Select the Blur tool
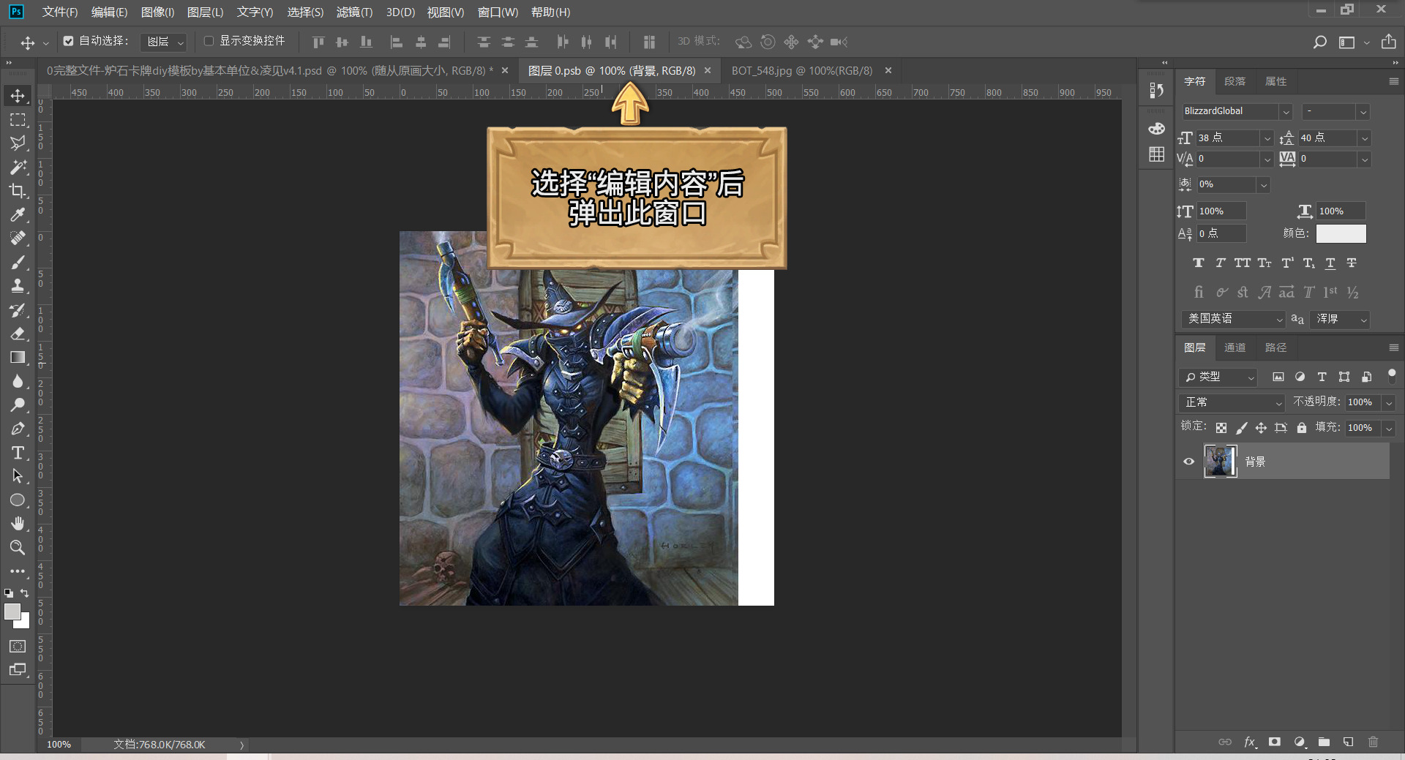Image resolution: width=1405 pixels, height=760 pixels. coord(18,381)
